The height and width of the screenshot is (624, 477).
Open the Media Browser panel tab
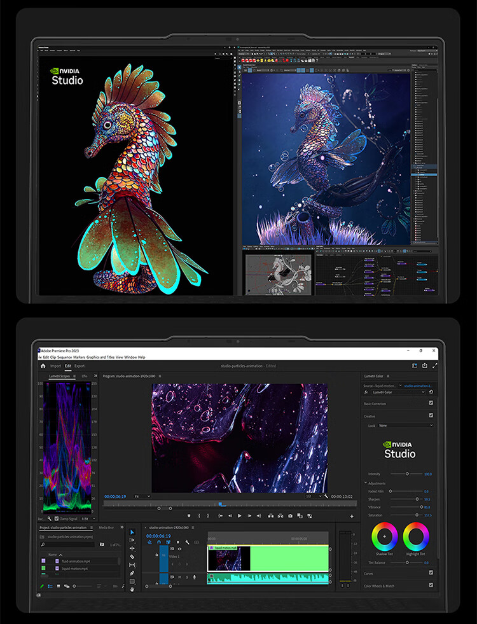(x=106, y=528)
